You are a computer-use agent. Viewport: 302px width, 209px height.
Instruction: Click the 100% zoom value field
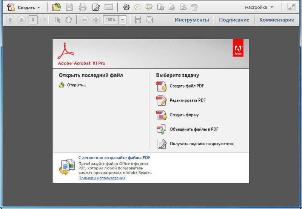(x=111, y=20)
